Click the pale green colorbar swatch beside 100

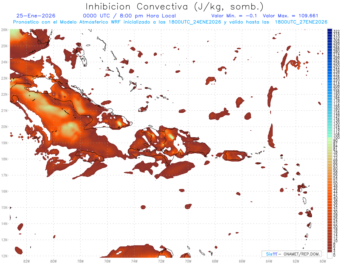pos(330,139)
